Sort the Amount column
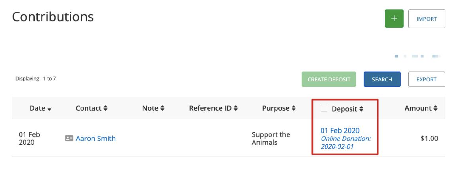453x178 pixels. [x=435, y=108]
